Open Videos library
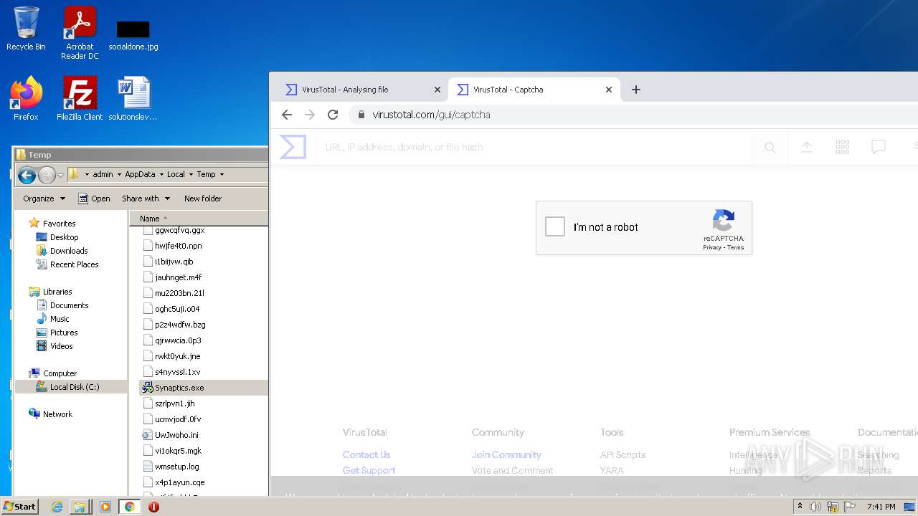The width and height of the screenshot is (918, 516). (x=61, y=346)
